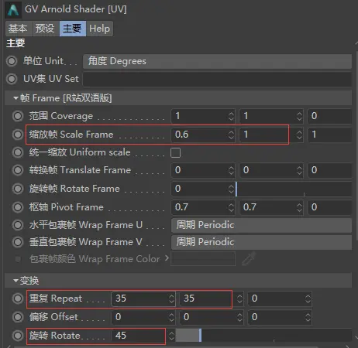Toggle the 重复 Repeat keyframe dot
Screen dimensions: 358x348
pyautogui.click(x=18, y=299)
